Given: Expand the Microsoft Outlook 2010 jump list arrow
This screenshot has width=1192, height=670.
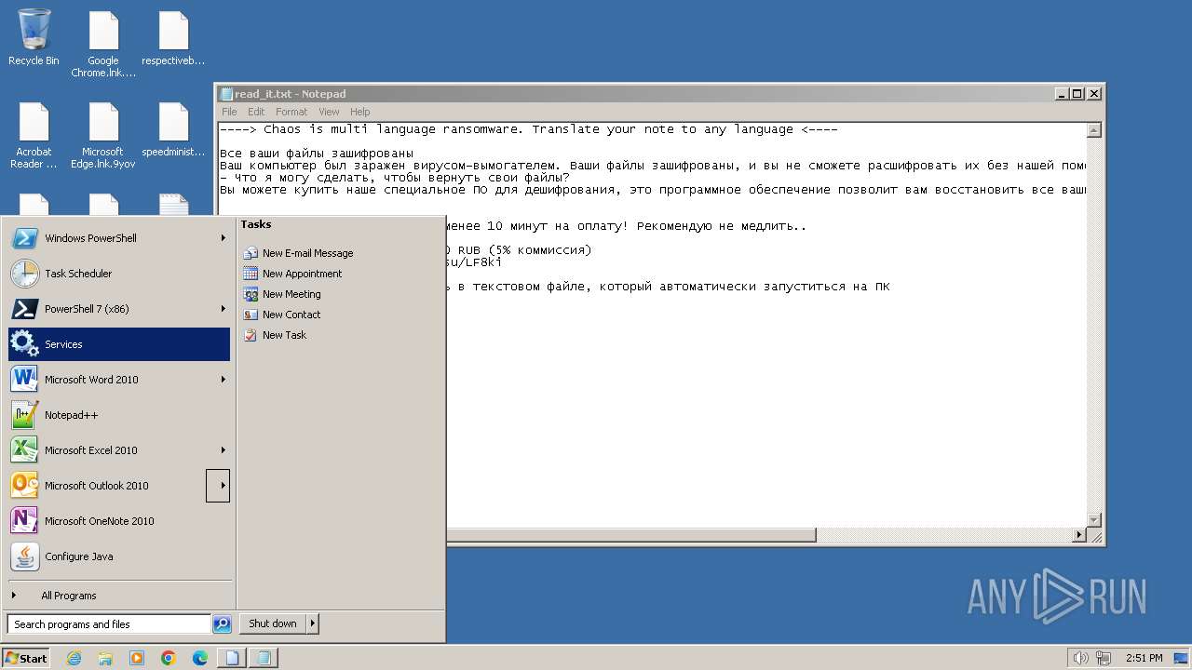Looking at the screenshot, I should (x=218, y=486).
